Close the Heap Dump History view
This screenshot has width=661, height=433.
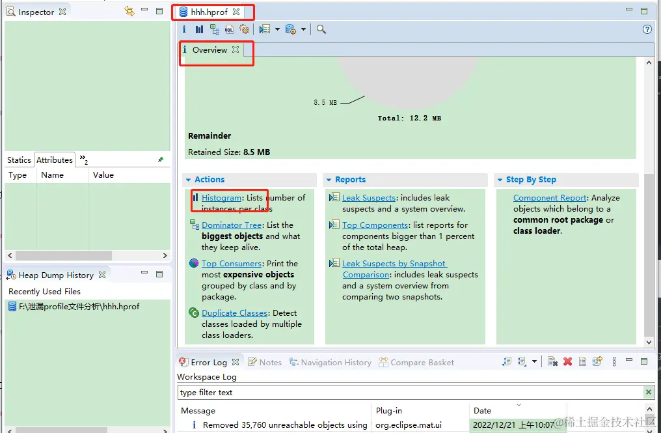click(102, 275)
